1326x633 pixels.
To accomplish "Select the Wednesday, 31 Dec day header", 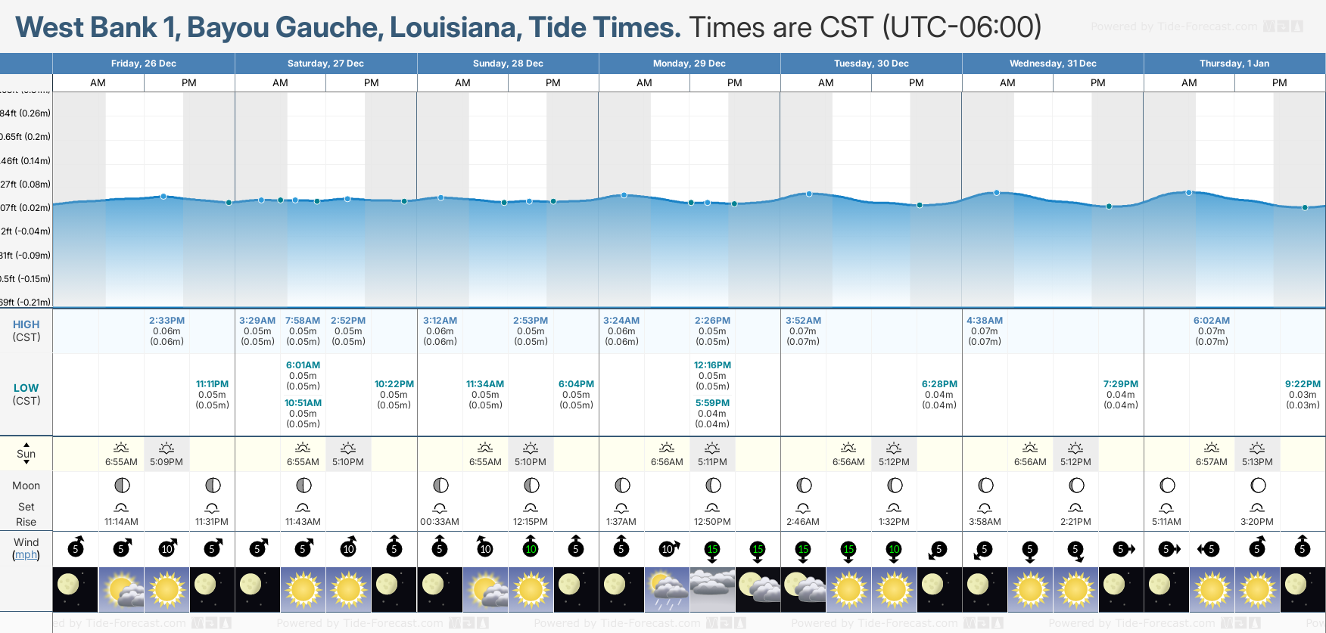I will pos(1053,64).
